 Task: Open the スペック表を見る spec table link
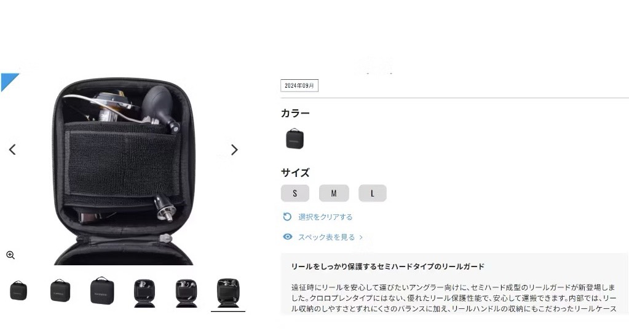(x=326, y=237)
